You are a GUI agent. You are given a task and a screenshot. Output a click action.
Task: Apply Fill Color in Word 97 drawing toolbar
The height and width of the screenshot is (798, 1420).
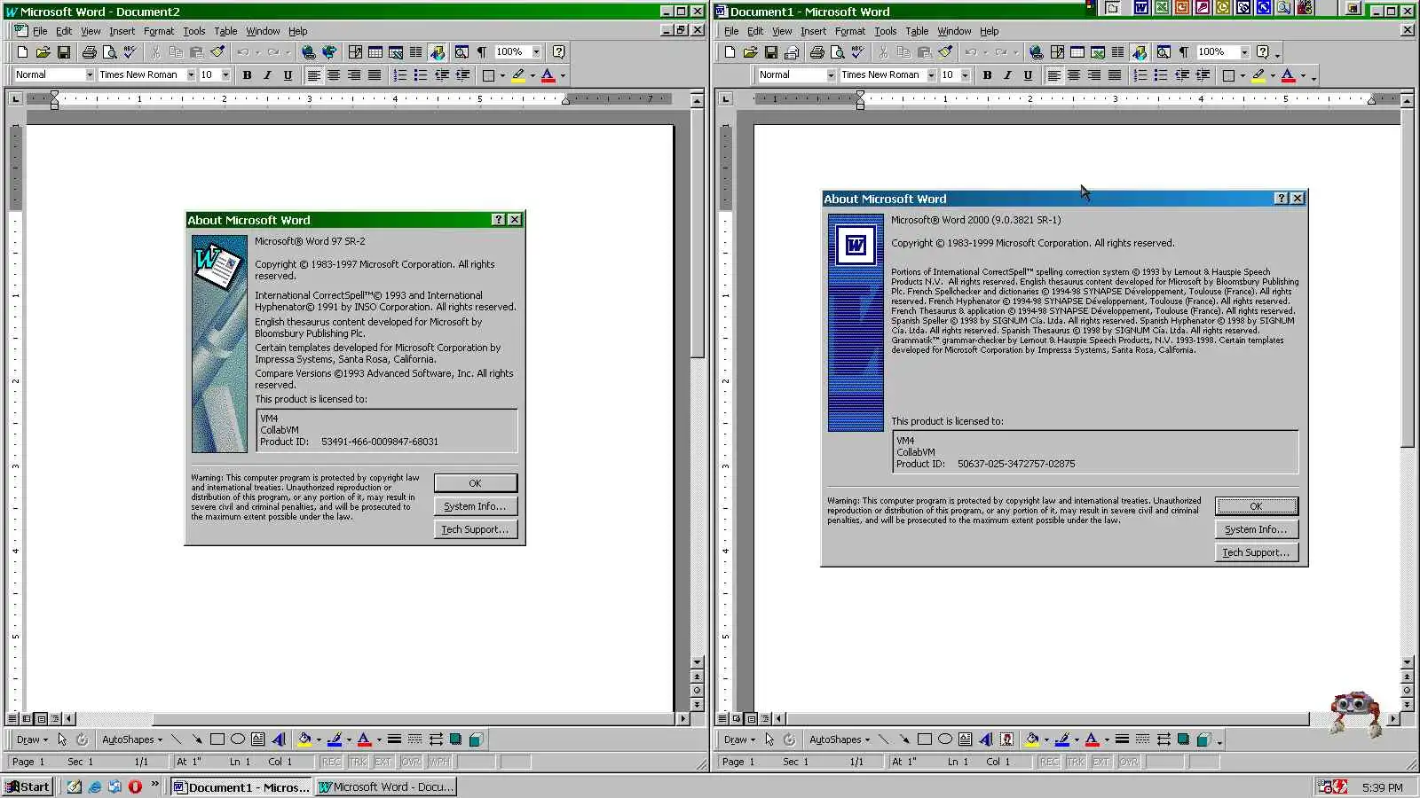click(x=304, y=739)
